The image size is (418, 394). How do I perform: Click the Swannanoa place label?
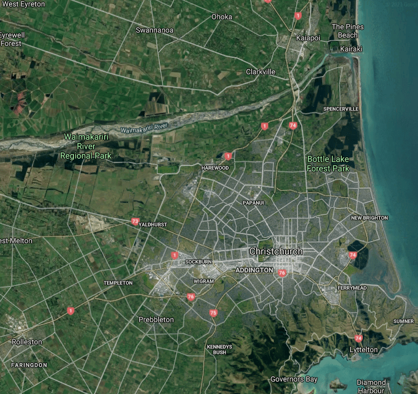click(x=155, y=30)
